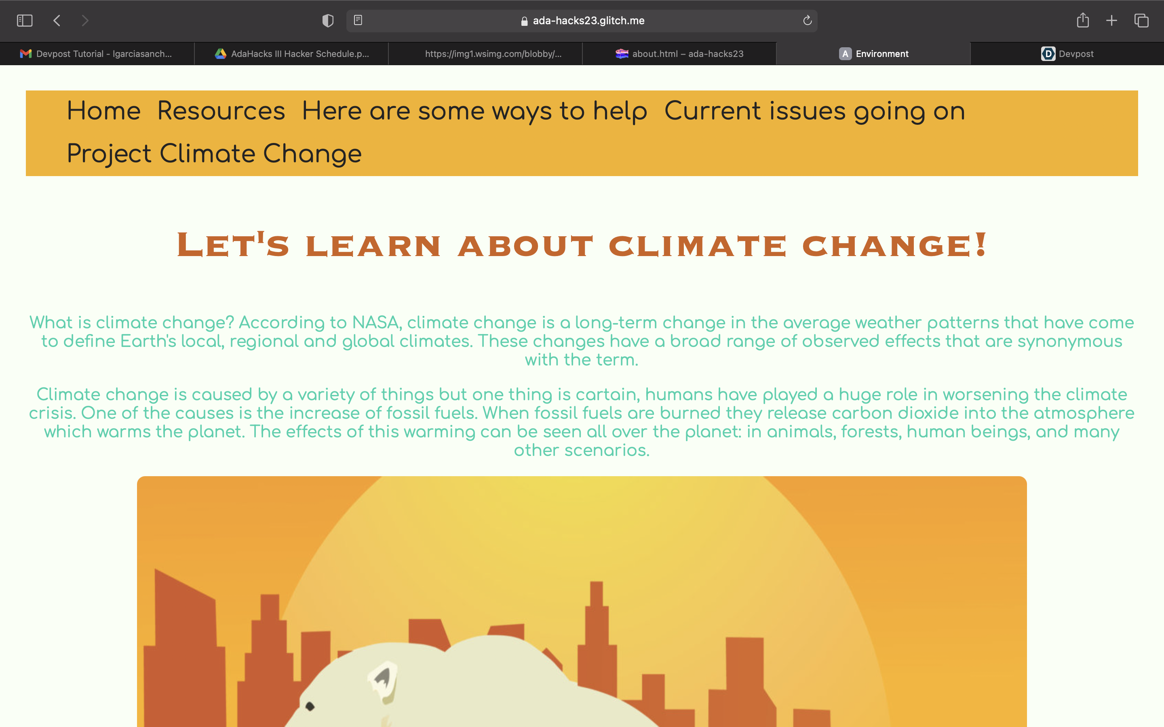Open a new tab with plus icon
The image size is (1164, 727).
click(x=1111, y=21)
